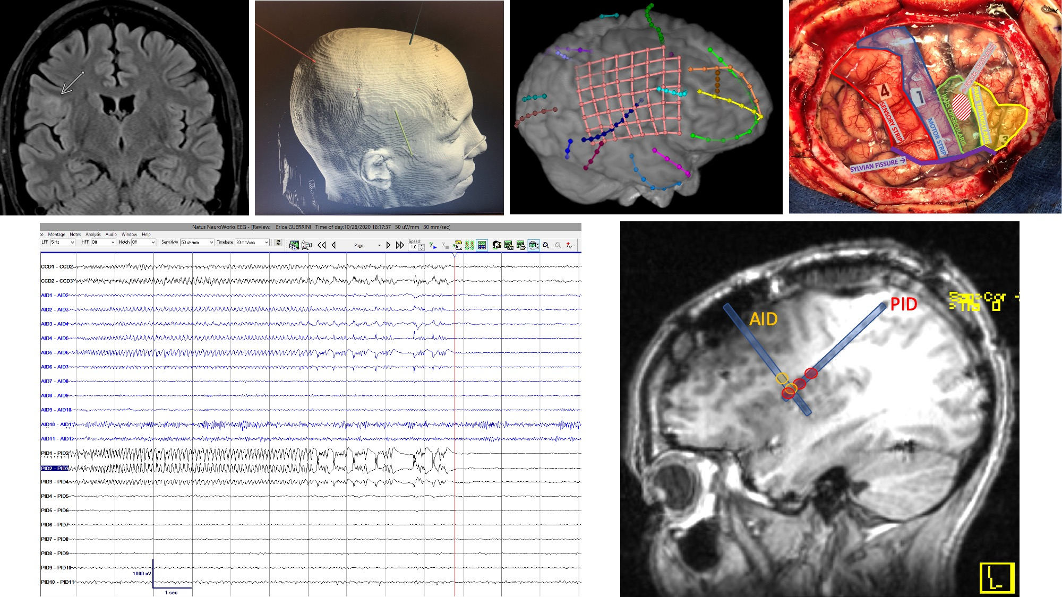This screenshot has width=1062, height=597.
Task: Open the Notch filter dropdown
Action: tap(153, 243)
